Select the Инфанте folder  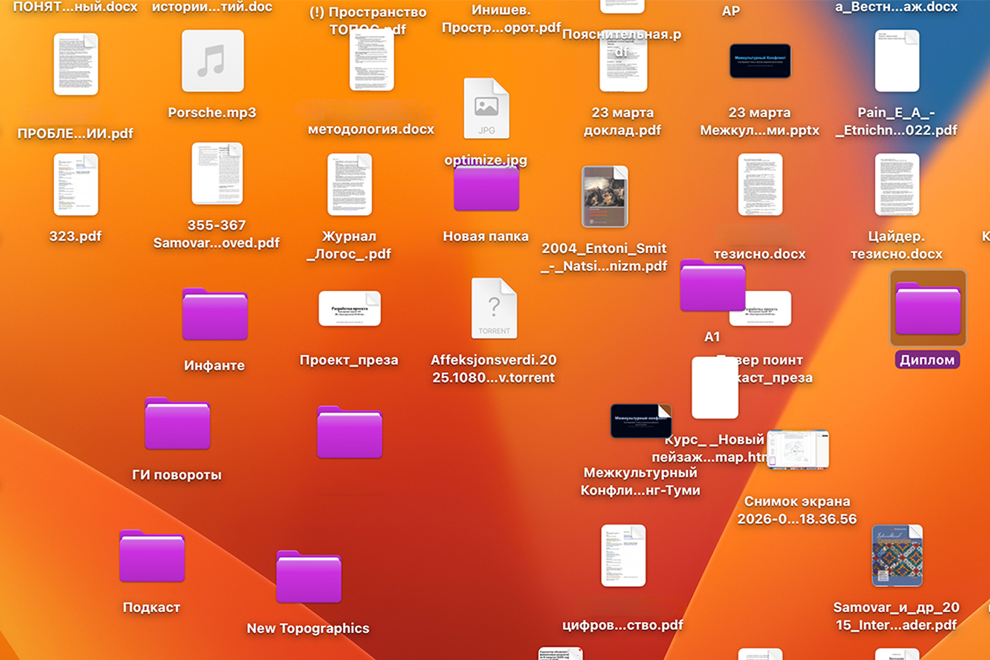[214, 315]
